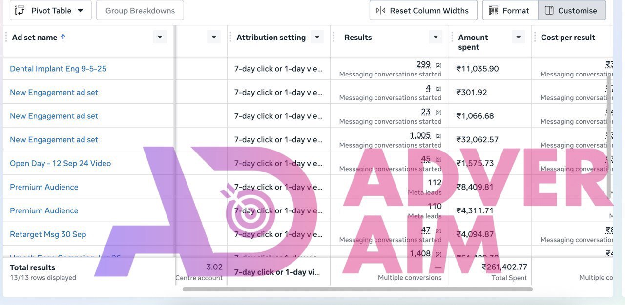Open the Retarget Msg 30 Sep ad set
The width and height of the screenshot is (625, 305).
pyautogui.click(x=48, y=234)
